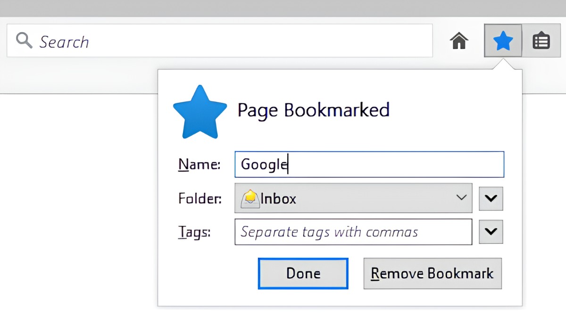Expand the Folder selection dropdown
The height and width of the screenshot is (330, 566).
point(461,198)
